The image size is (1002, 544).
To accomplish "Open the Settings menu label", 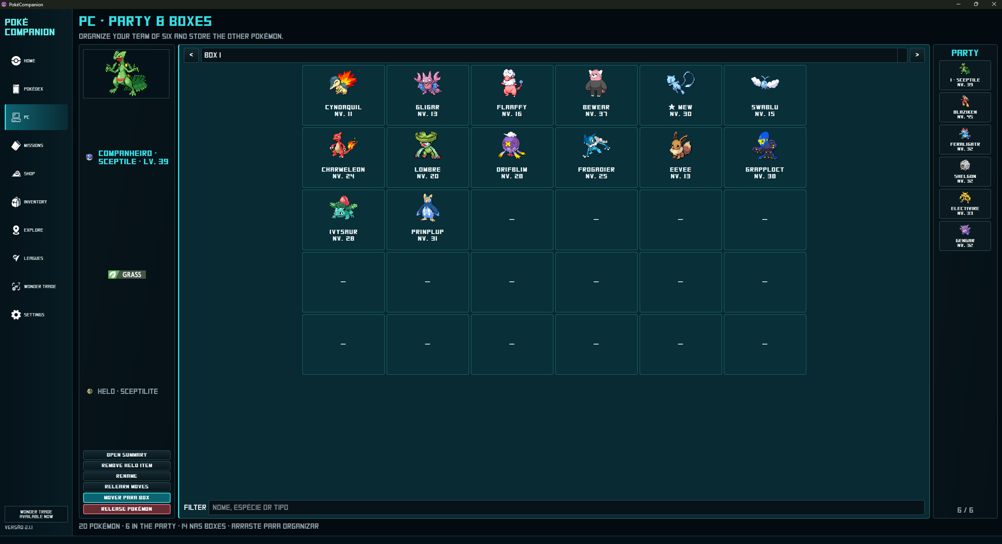I will [x=34, y=315].
